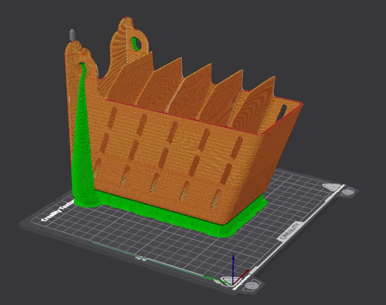Click the grey nozzle marker above the model
This screenshot has width=386, height=305.
72,35
